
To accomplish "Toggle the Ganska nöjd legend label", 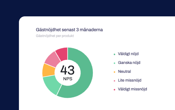I will coord(129,63).
